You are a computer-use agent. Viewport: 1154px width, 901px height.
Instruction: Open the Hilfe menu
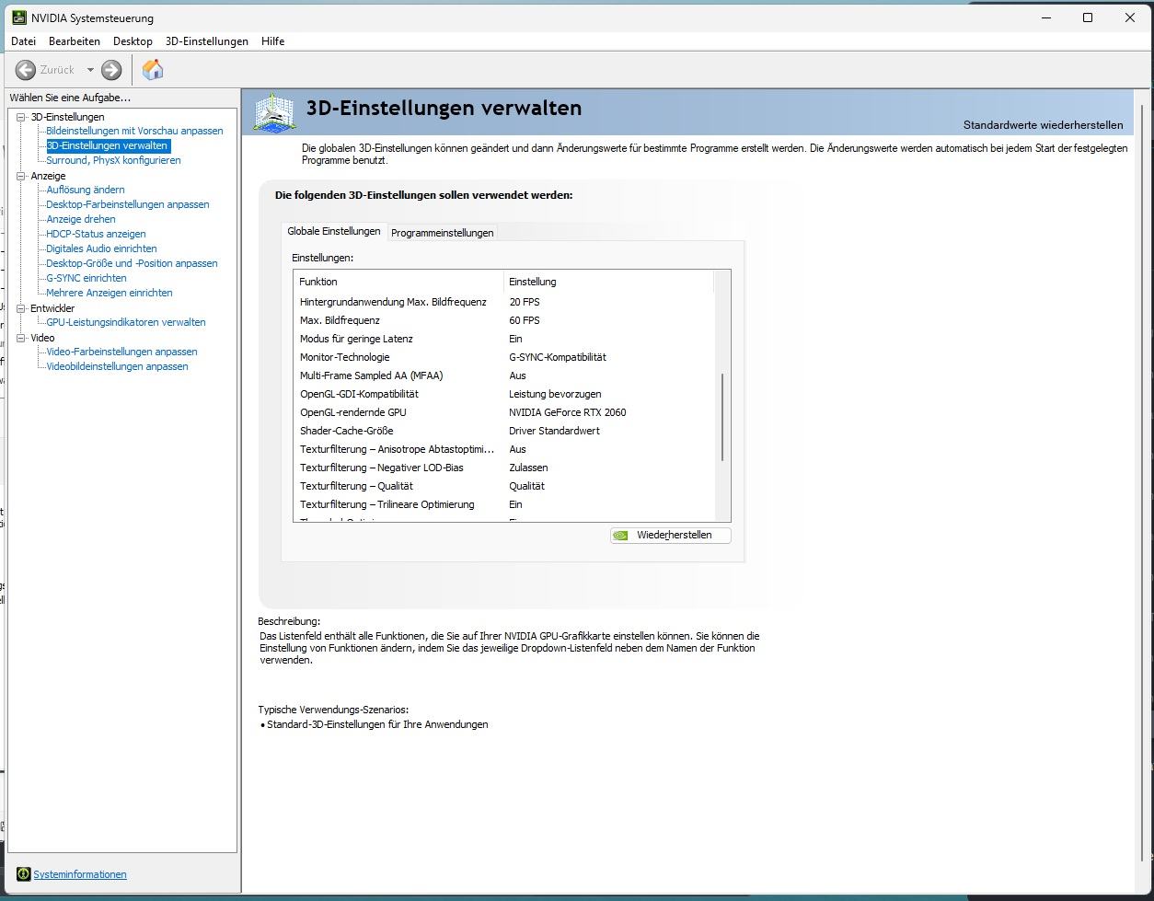(272, 41)
